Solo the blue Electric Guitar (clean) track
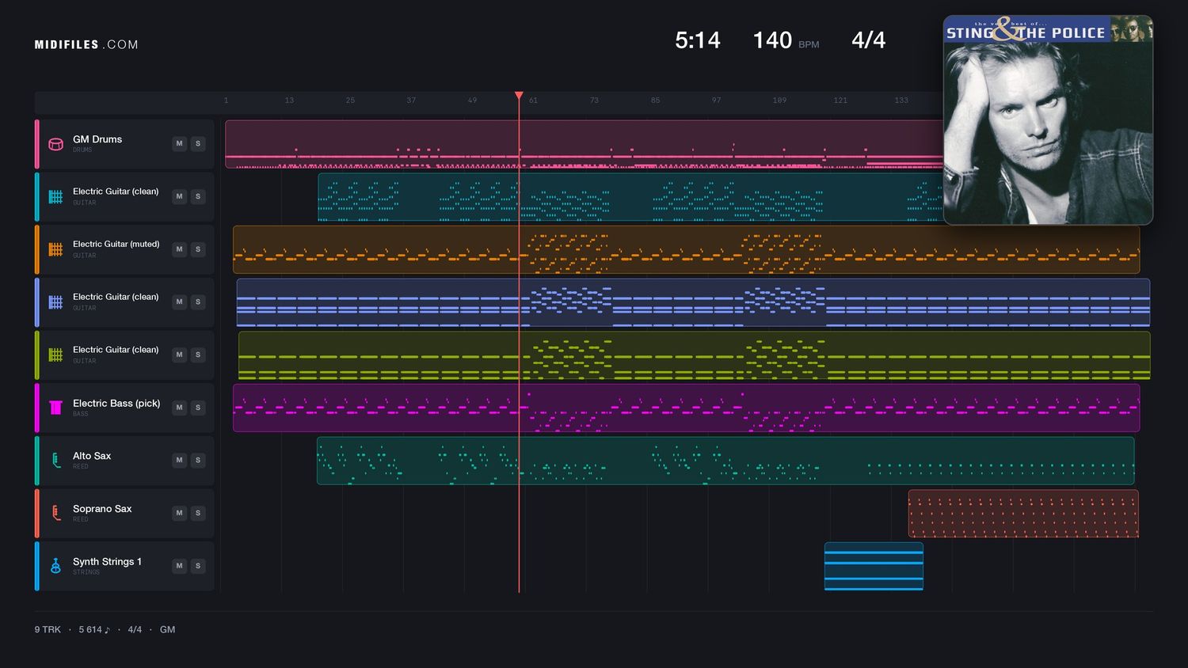The width and height of the screenshot is (1188, 668). 198,302
